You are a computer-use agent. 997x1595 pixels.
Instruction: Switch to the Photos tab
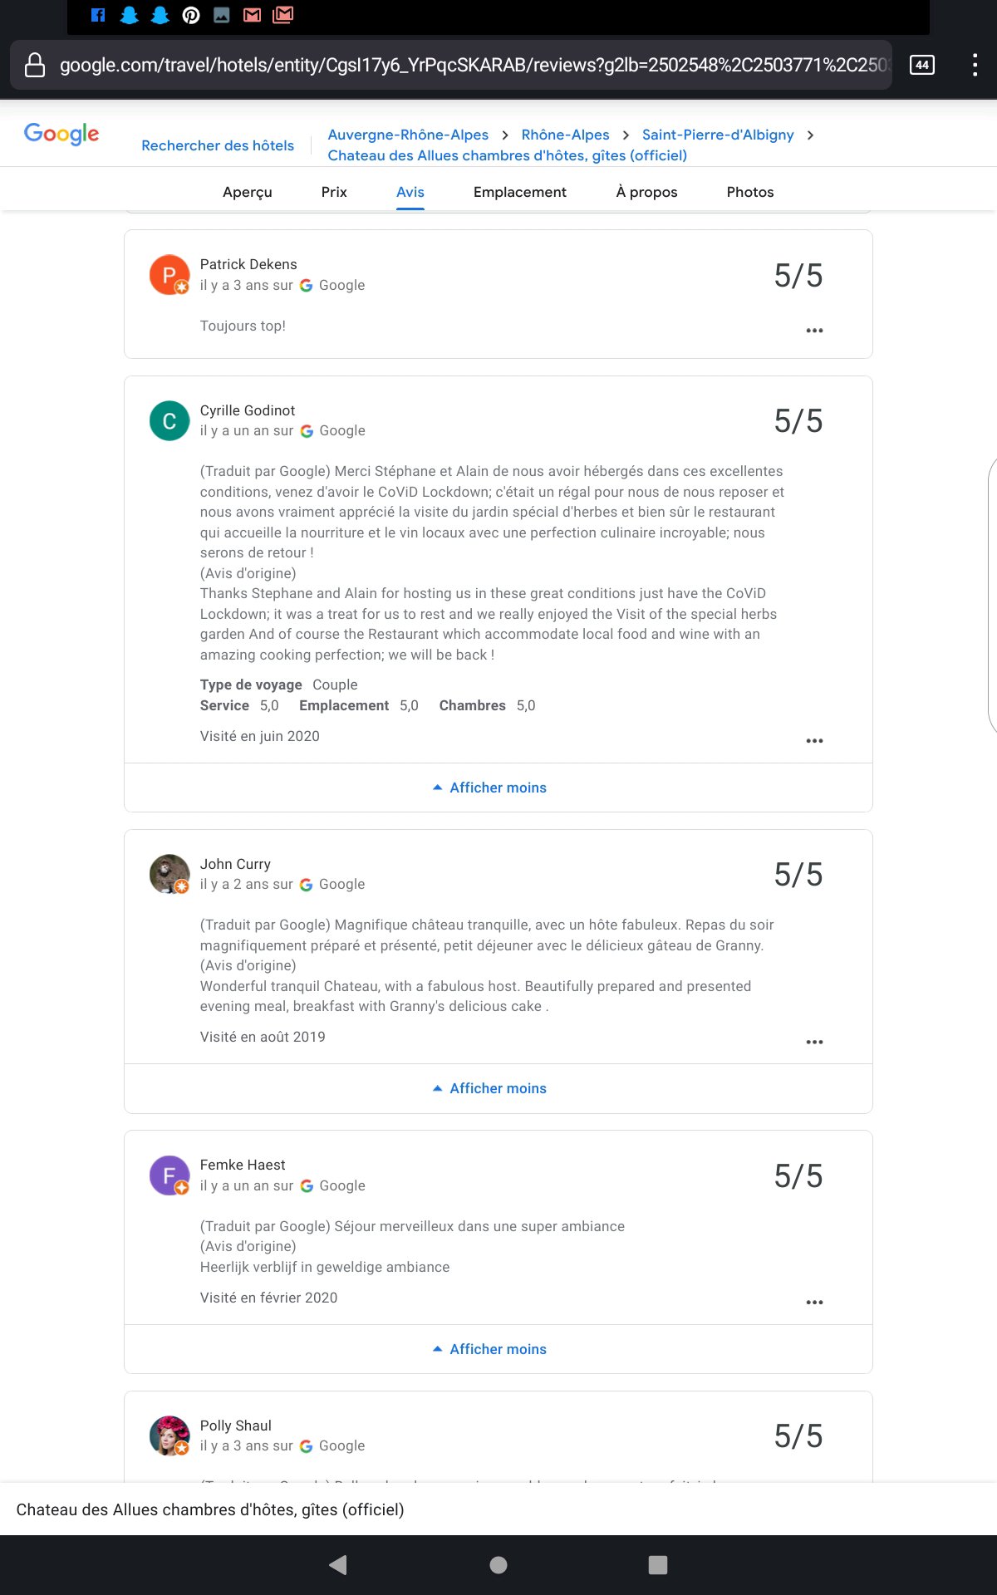click(x=749, y=192)
